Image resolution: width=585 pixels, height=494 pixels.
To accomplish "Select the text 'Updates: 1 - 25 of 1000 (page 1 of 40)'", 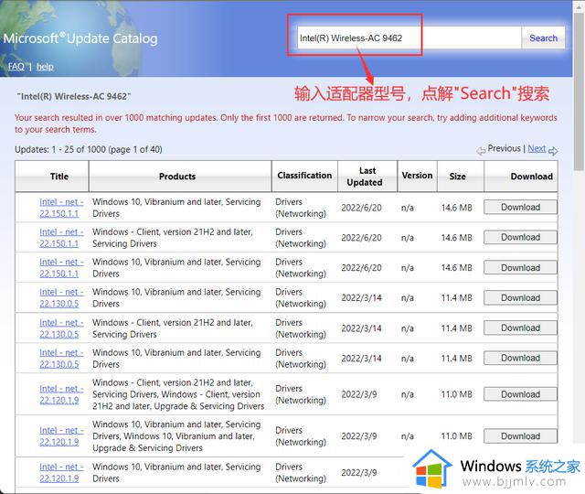I will click(89, 149).
